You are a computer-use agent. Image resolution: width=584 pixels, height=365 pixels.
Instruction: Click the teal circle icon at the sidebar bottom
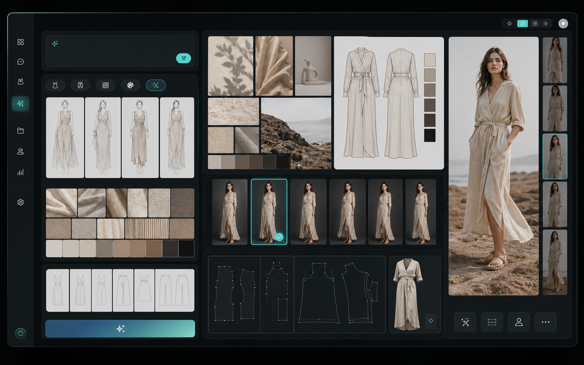click(21, 333)
